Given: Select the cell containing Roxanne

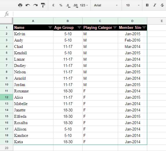Looking at the screenshot, I should point(33,91).
